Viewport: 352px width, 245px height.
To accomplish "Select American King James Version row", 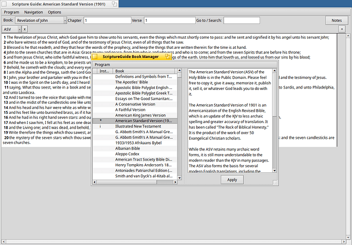I will point(135,115).
